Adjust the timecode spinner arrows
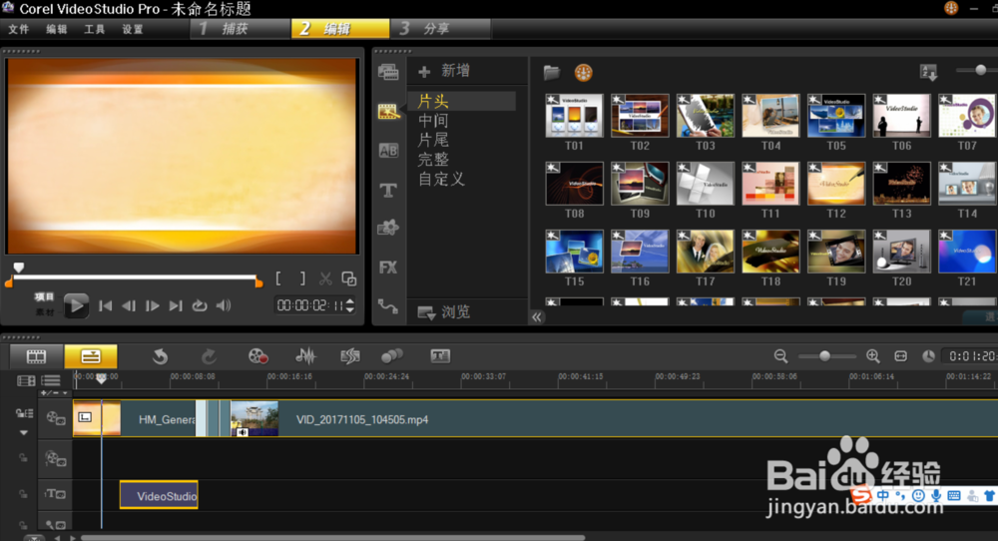Image resolution: width=998 pixels, height=541 pixels. point(349,306)
